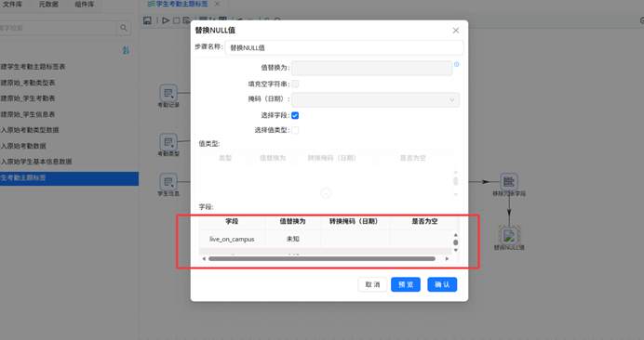Screen dimensions: 644x340
Task: Click the 未知 replacement value cell
Action: [293, 239]
